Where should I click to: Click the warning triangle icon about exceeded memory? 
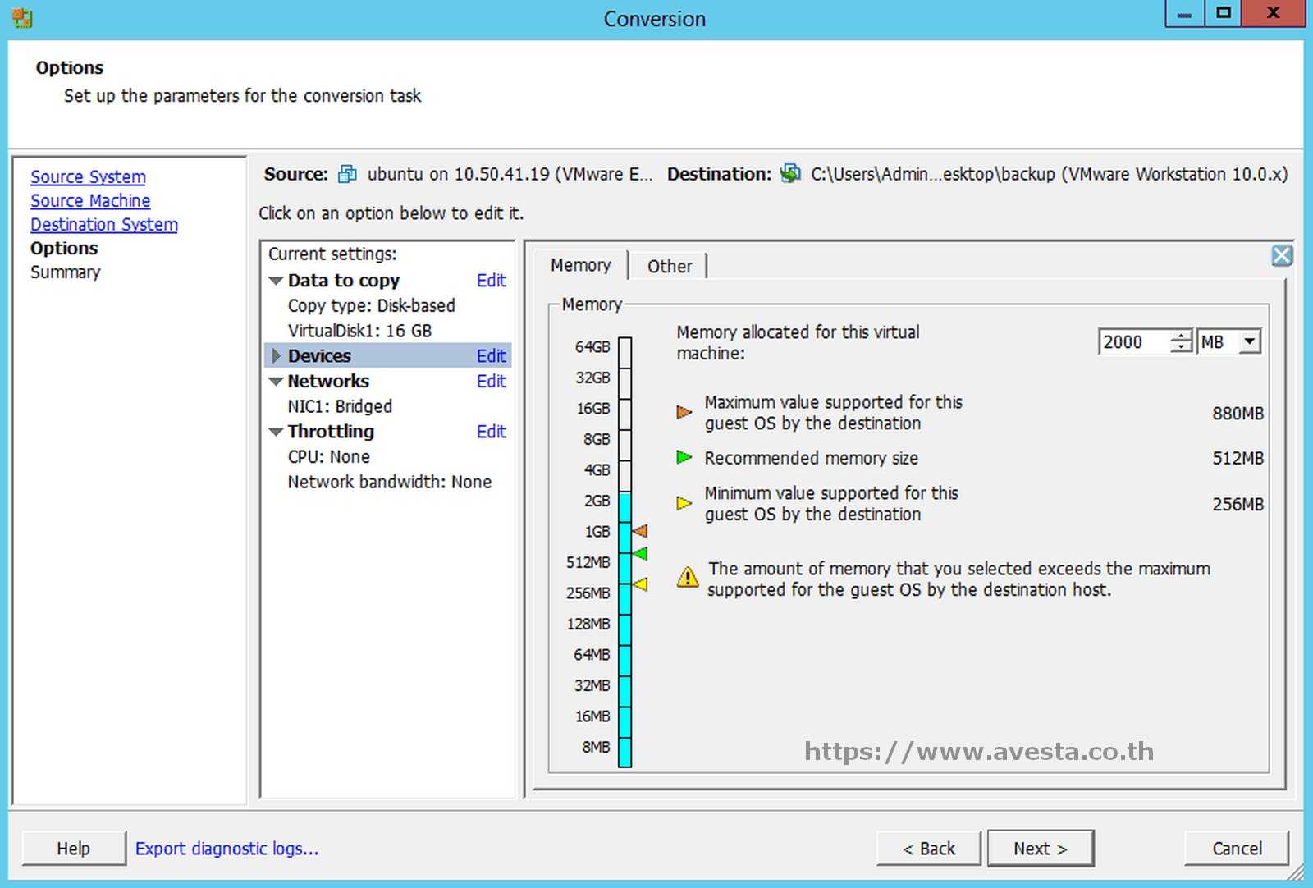click(686, 578)
